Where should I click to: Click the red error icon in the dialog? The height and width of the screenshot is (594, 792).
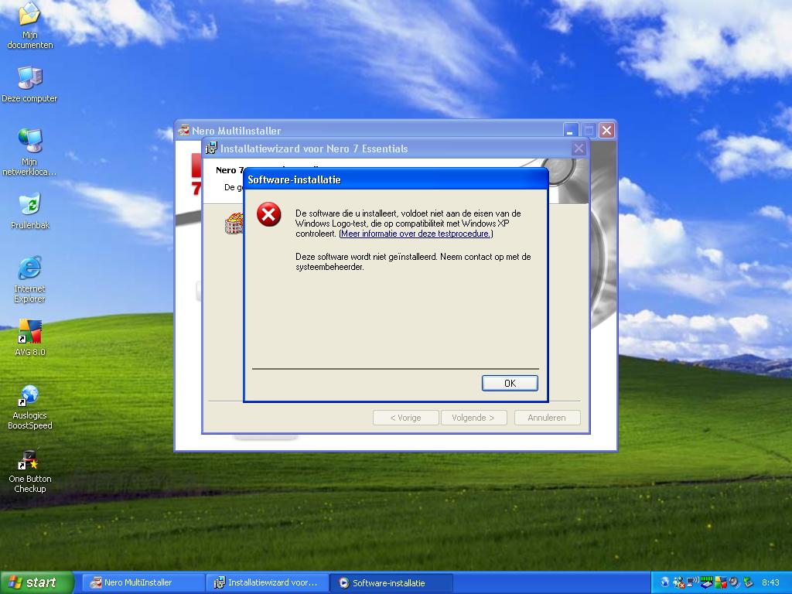pos(268,214)
